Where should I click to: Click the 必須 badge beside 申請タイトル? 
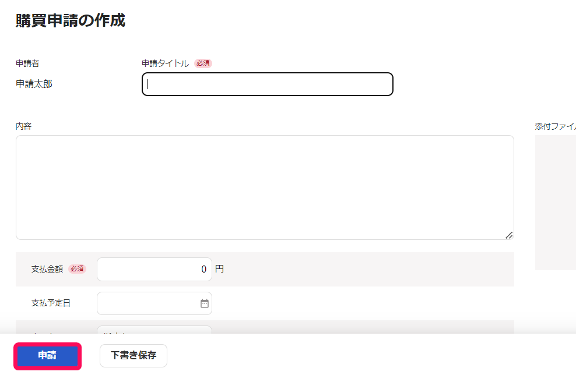coord(203,63)
